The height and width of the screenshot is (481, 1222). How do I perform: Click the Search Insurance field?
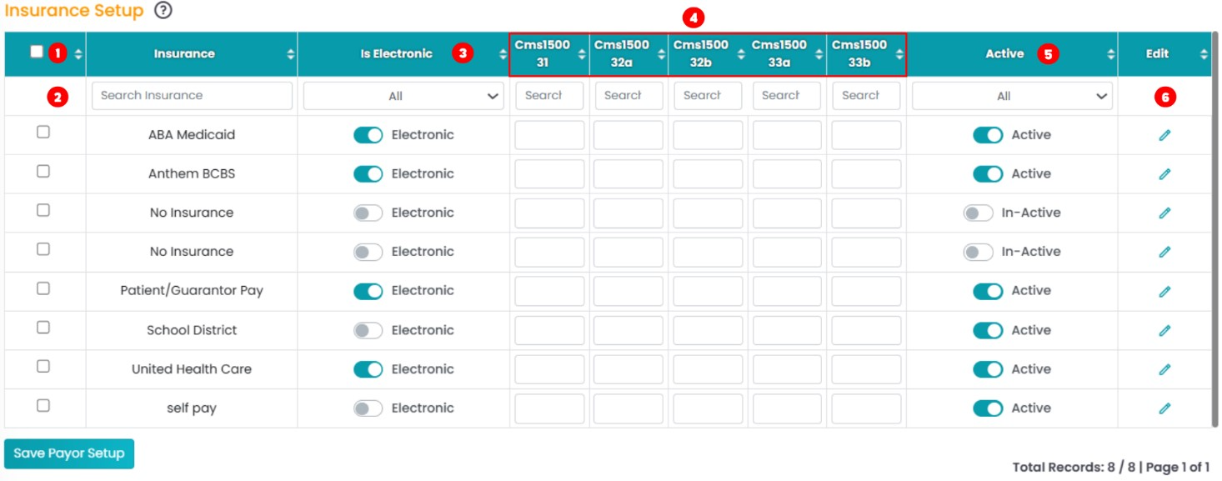click(x=193, y=96)
